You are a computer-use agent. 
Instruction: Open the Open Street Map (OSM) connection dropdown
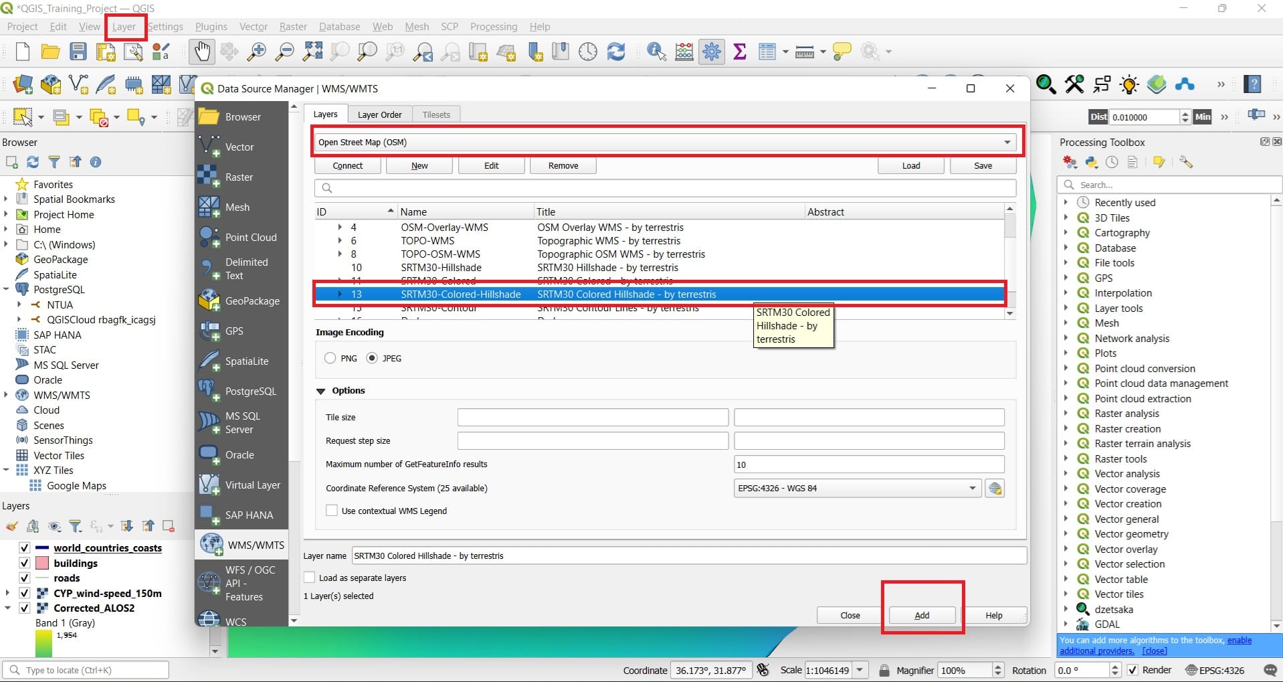coord(665,142)
